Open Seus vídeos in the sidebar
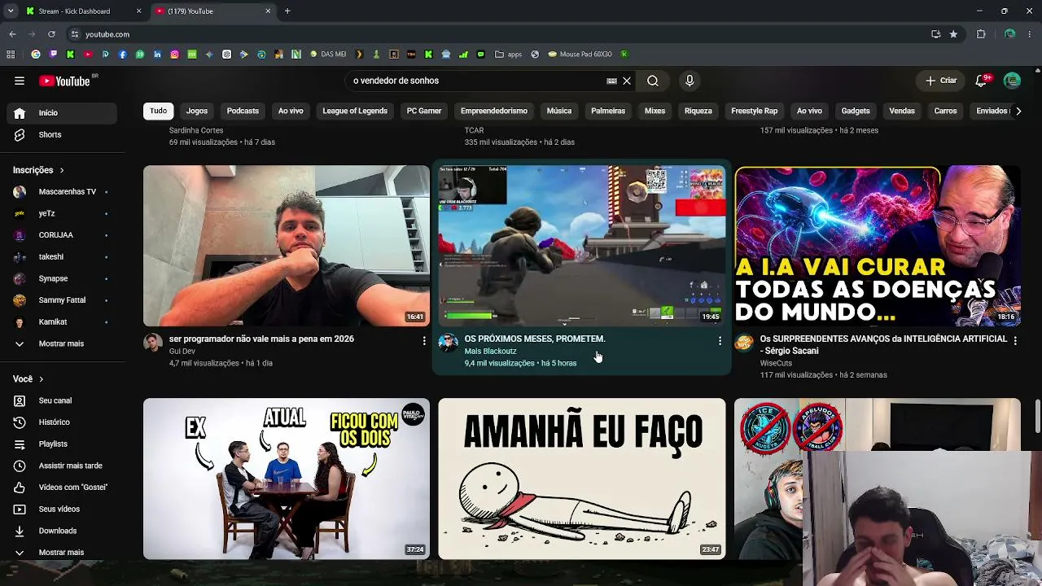 click(62, 509)
